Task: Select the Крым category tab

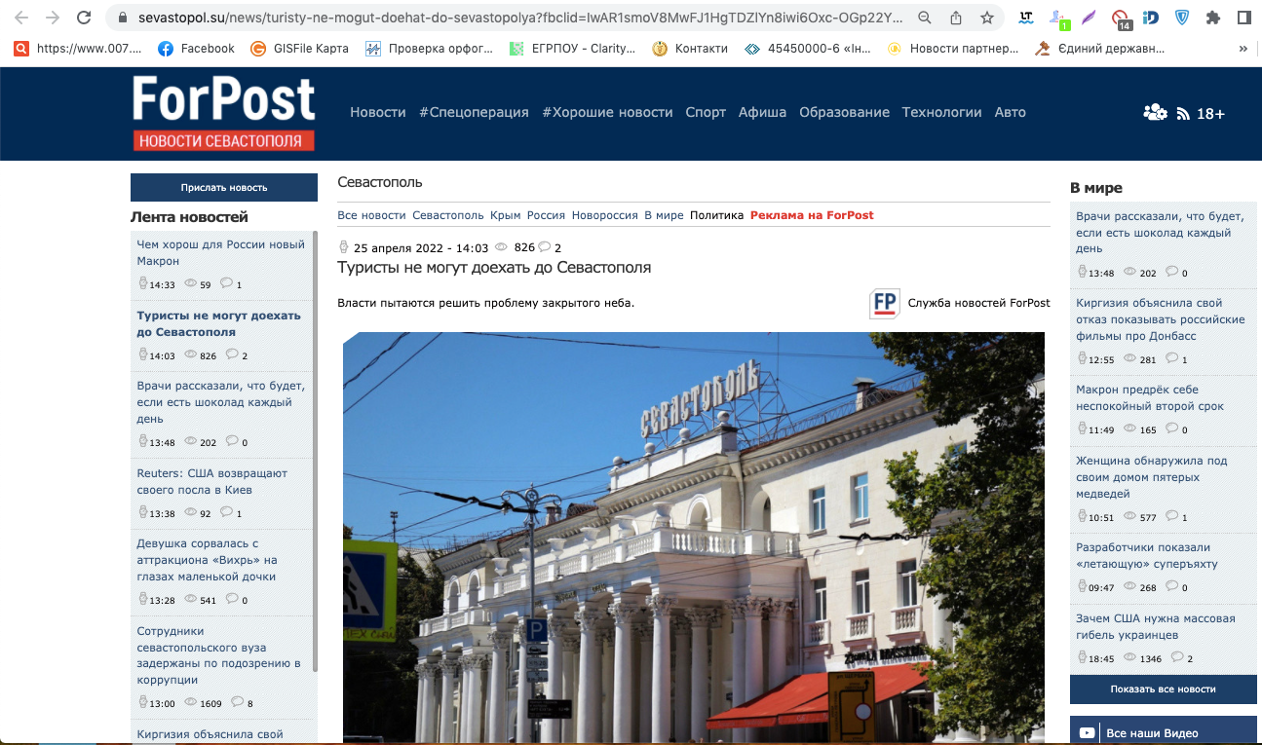Action: (x=505, y=215)
